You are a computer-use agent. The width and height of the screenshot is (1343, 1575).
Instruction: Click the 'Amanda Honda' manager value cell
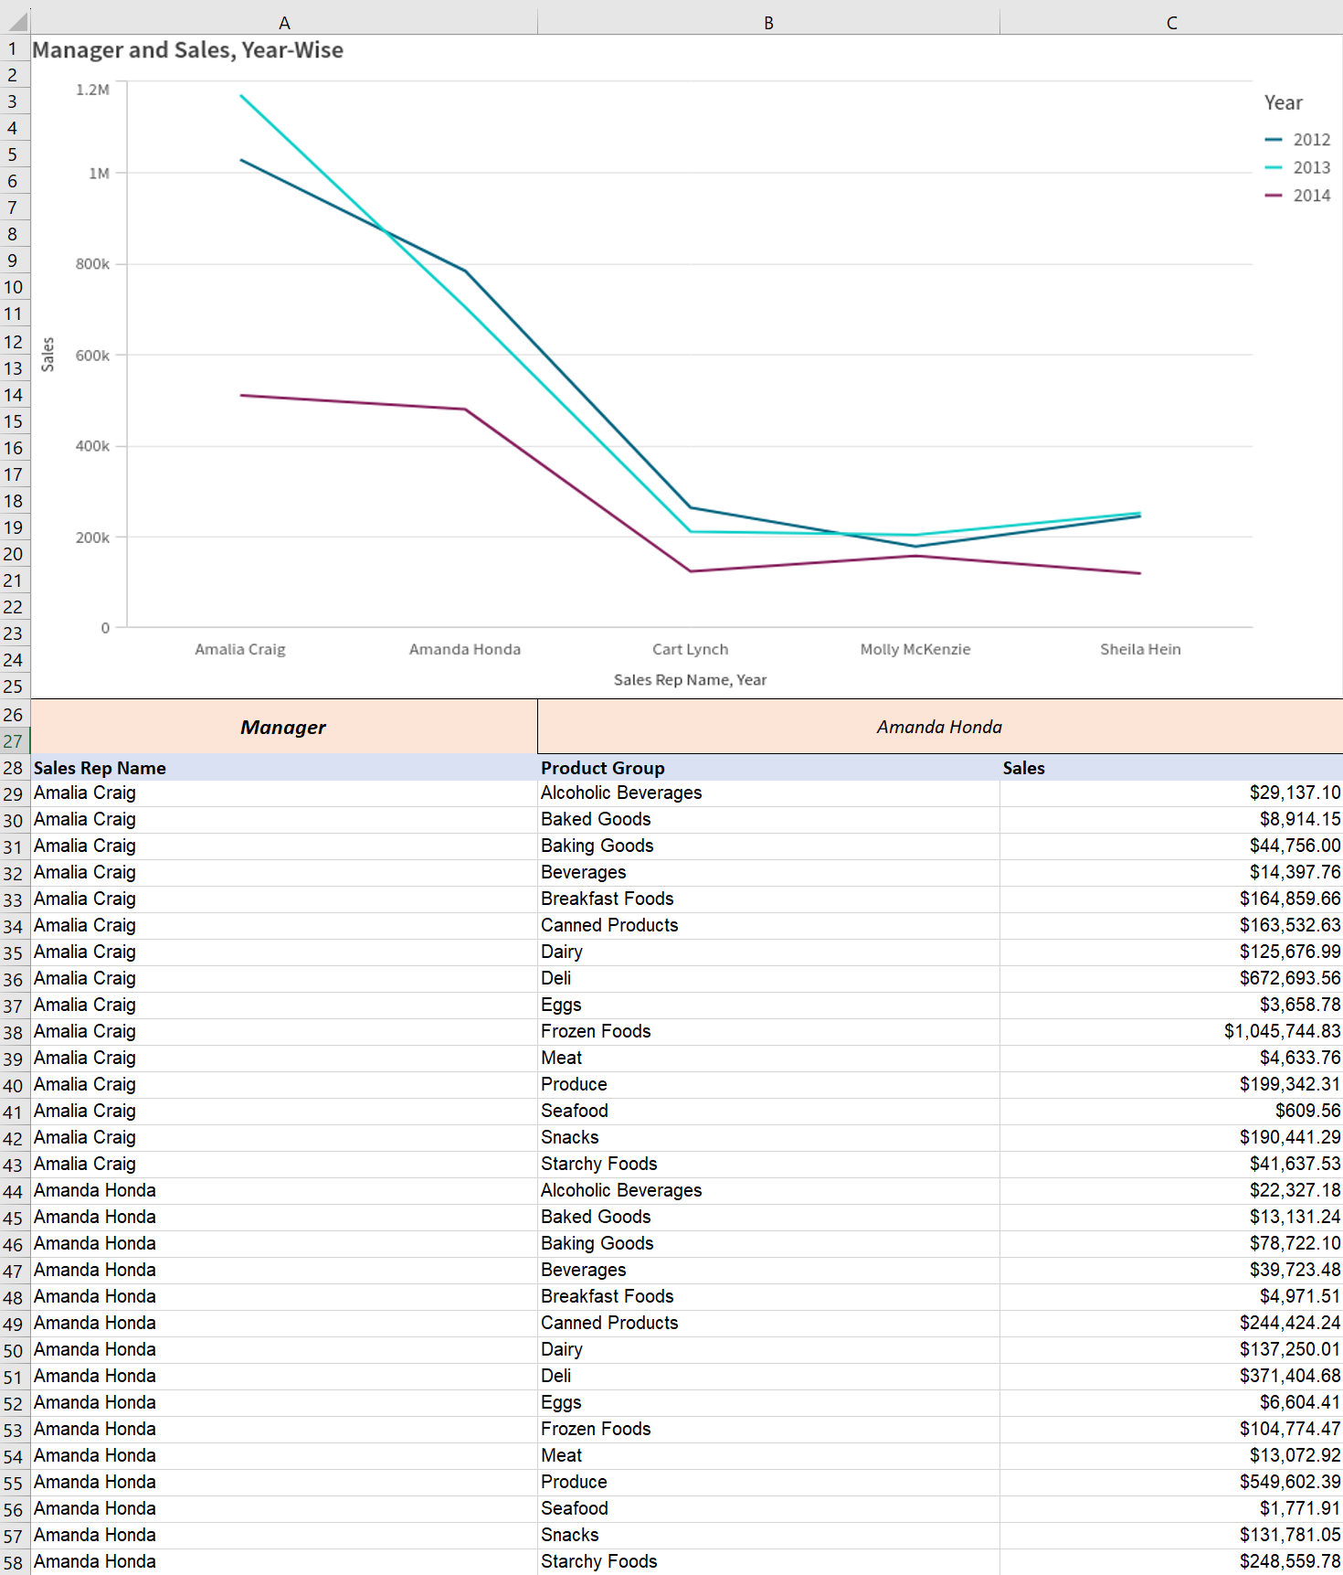tap(940, 727)
